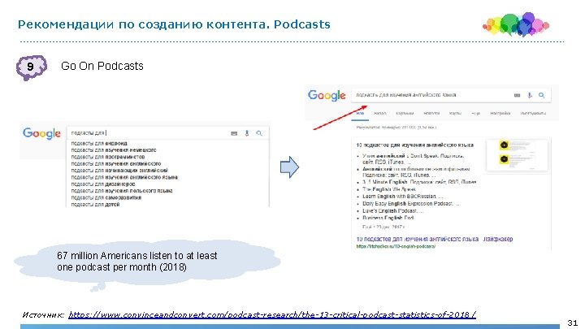The image size is (585, 329).
Task: Click the bold snippet heading '10 подкастов для изучения английского языка'
Action: point(415,145)
